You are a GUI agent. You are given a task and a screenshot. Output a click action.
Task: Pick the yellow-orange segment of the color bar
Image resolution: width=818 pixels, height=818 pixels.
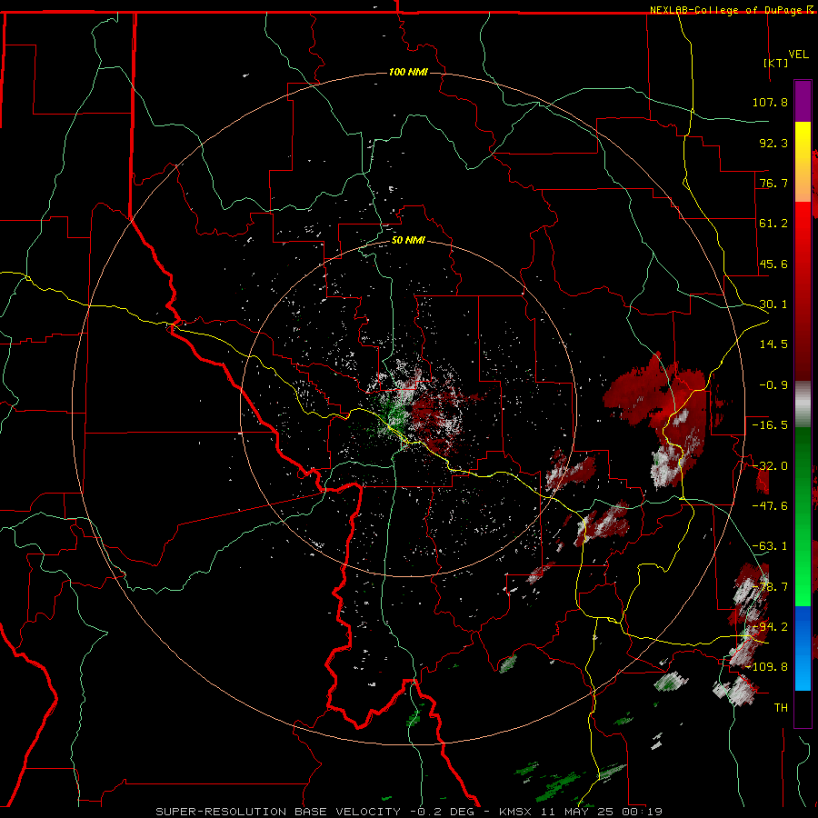(803, 162)
